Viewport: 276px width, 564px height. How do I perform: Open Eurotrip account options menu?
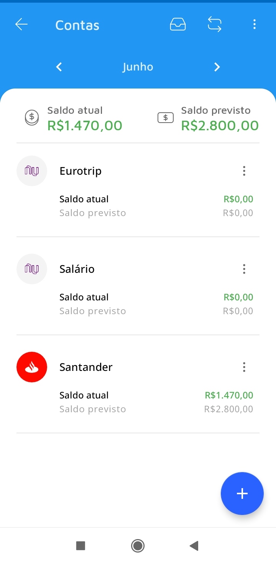point(244,171)
